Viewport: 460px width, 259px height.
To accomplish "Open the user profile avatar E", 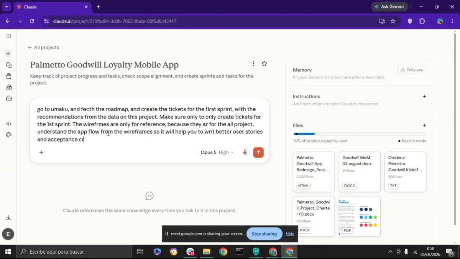I will click(x=8, y=234).
